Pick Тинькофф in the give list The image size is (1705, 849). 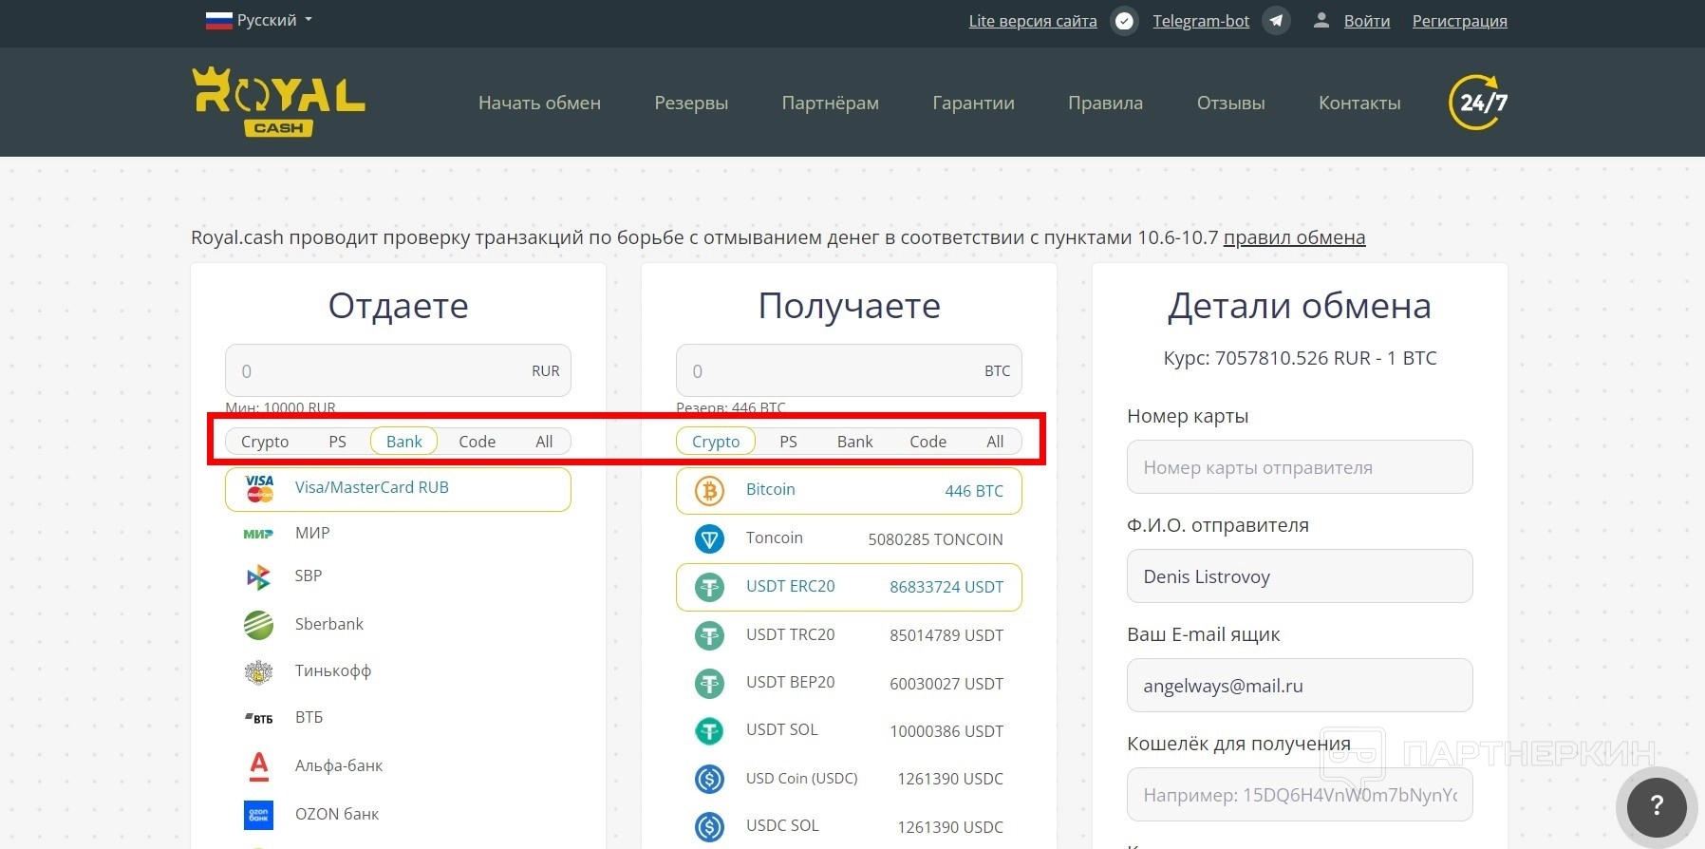pos(332,670)
